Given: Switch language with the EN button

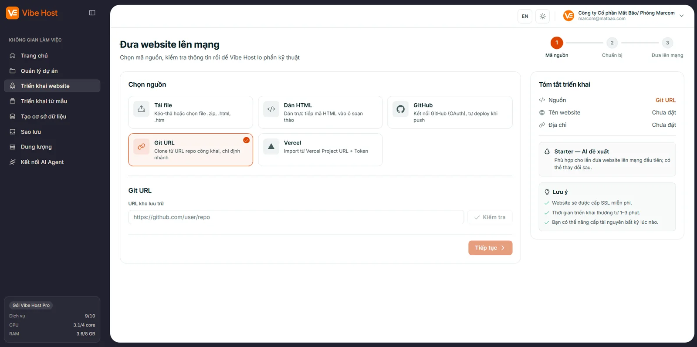Looking at the screenshot, I should (525, 17).
